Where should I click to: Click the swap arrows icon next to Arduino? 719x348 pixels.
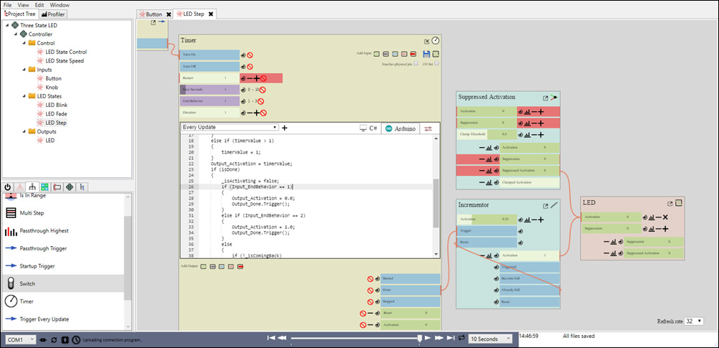point(429,128)
